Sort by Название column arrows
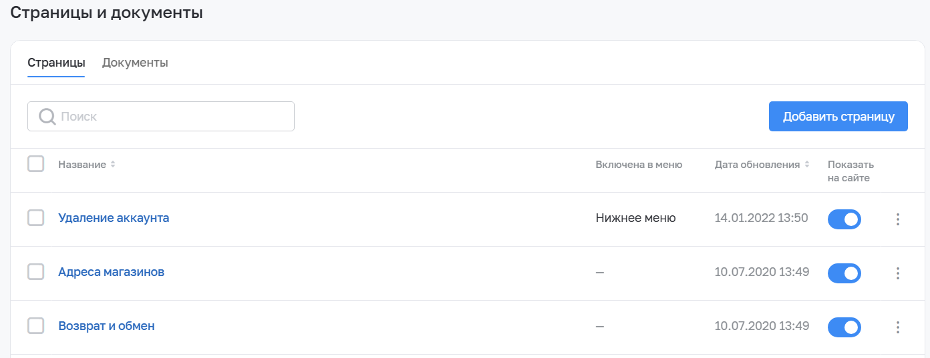This screenshot has width=930, height=358. point(113,165)
